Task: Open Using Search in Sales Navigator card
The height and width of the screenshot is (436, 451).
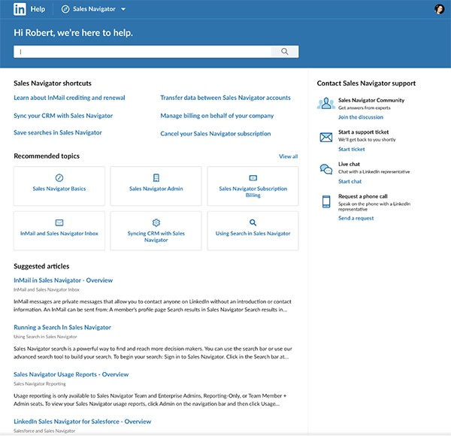Action: 253,230
